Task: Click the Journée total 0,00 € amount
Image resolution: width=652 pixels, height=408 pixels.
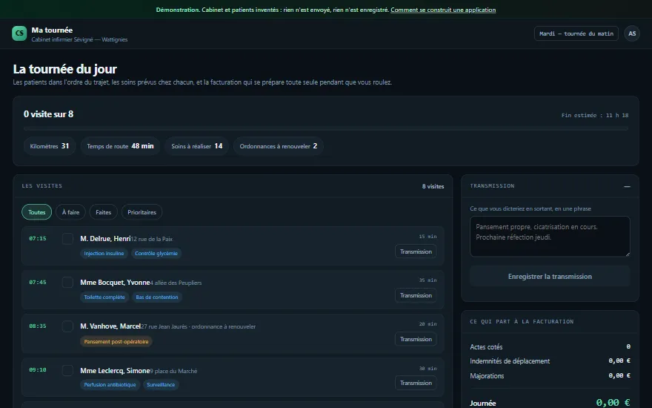Action: pos(613,403)
